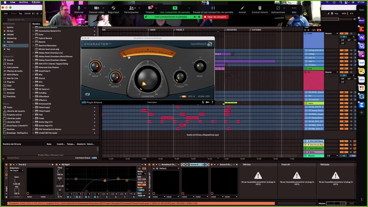Toggle Ozone 9 Ex device activator

coord(212,164)
